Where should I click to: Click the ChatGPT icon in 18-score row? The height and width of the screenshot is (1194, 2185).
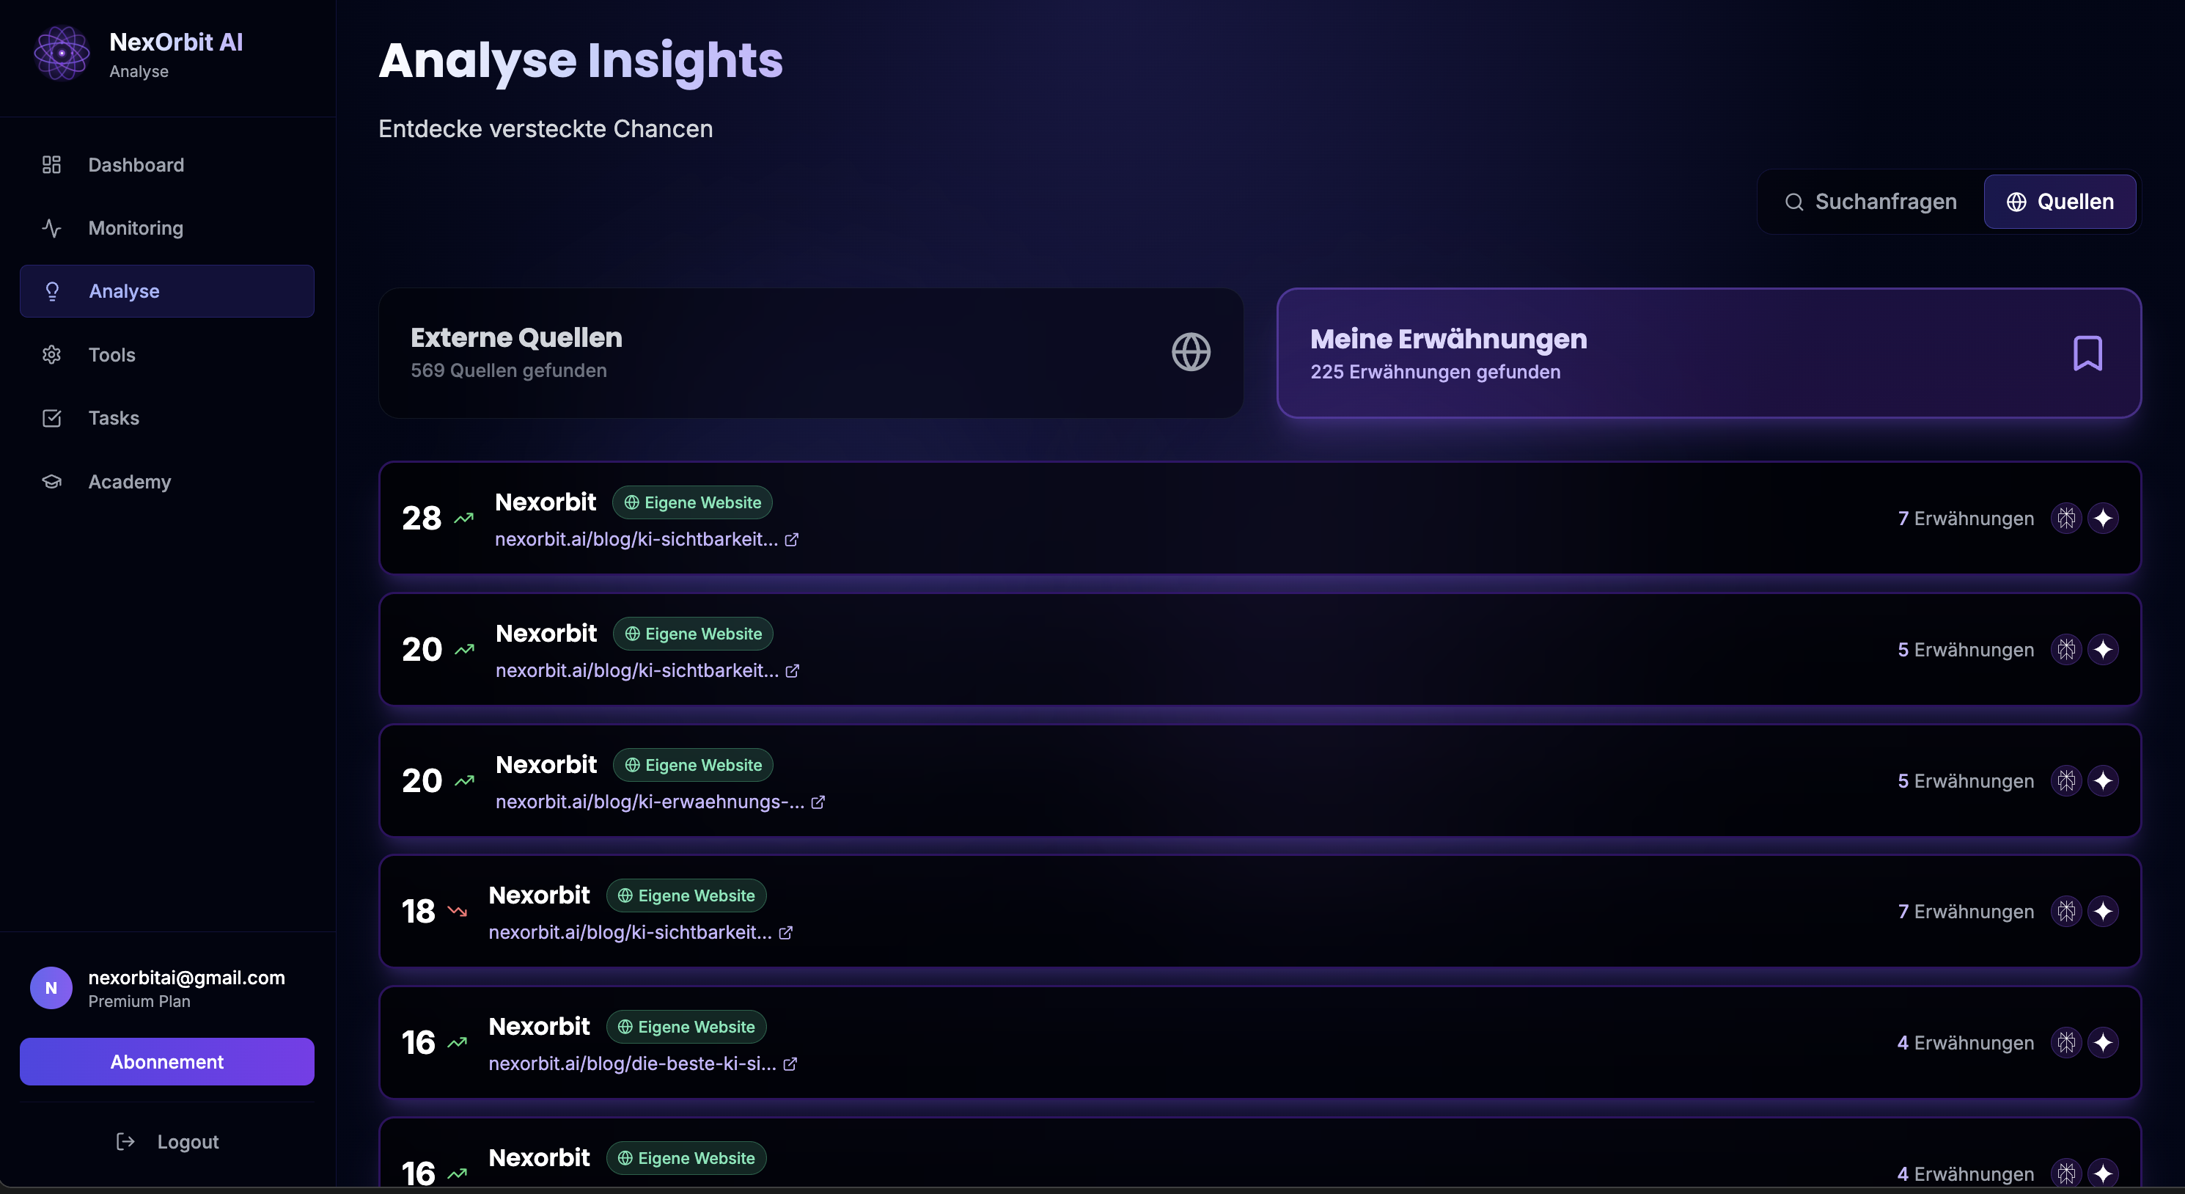[2066, 912]
